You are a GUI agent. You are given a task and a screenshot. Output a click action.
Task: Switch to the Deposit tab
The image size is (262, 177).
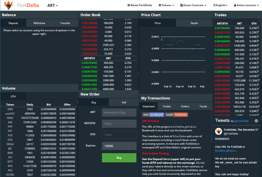13,23
